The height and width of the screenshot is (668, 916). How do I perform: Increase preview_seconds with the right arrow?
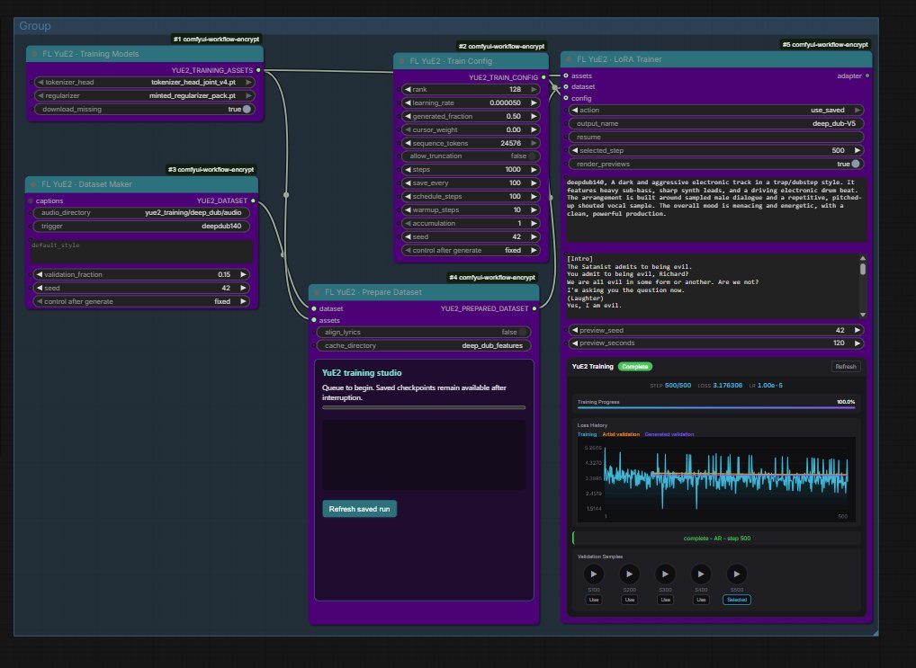click(x=857, y=343)
